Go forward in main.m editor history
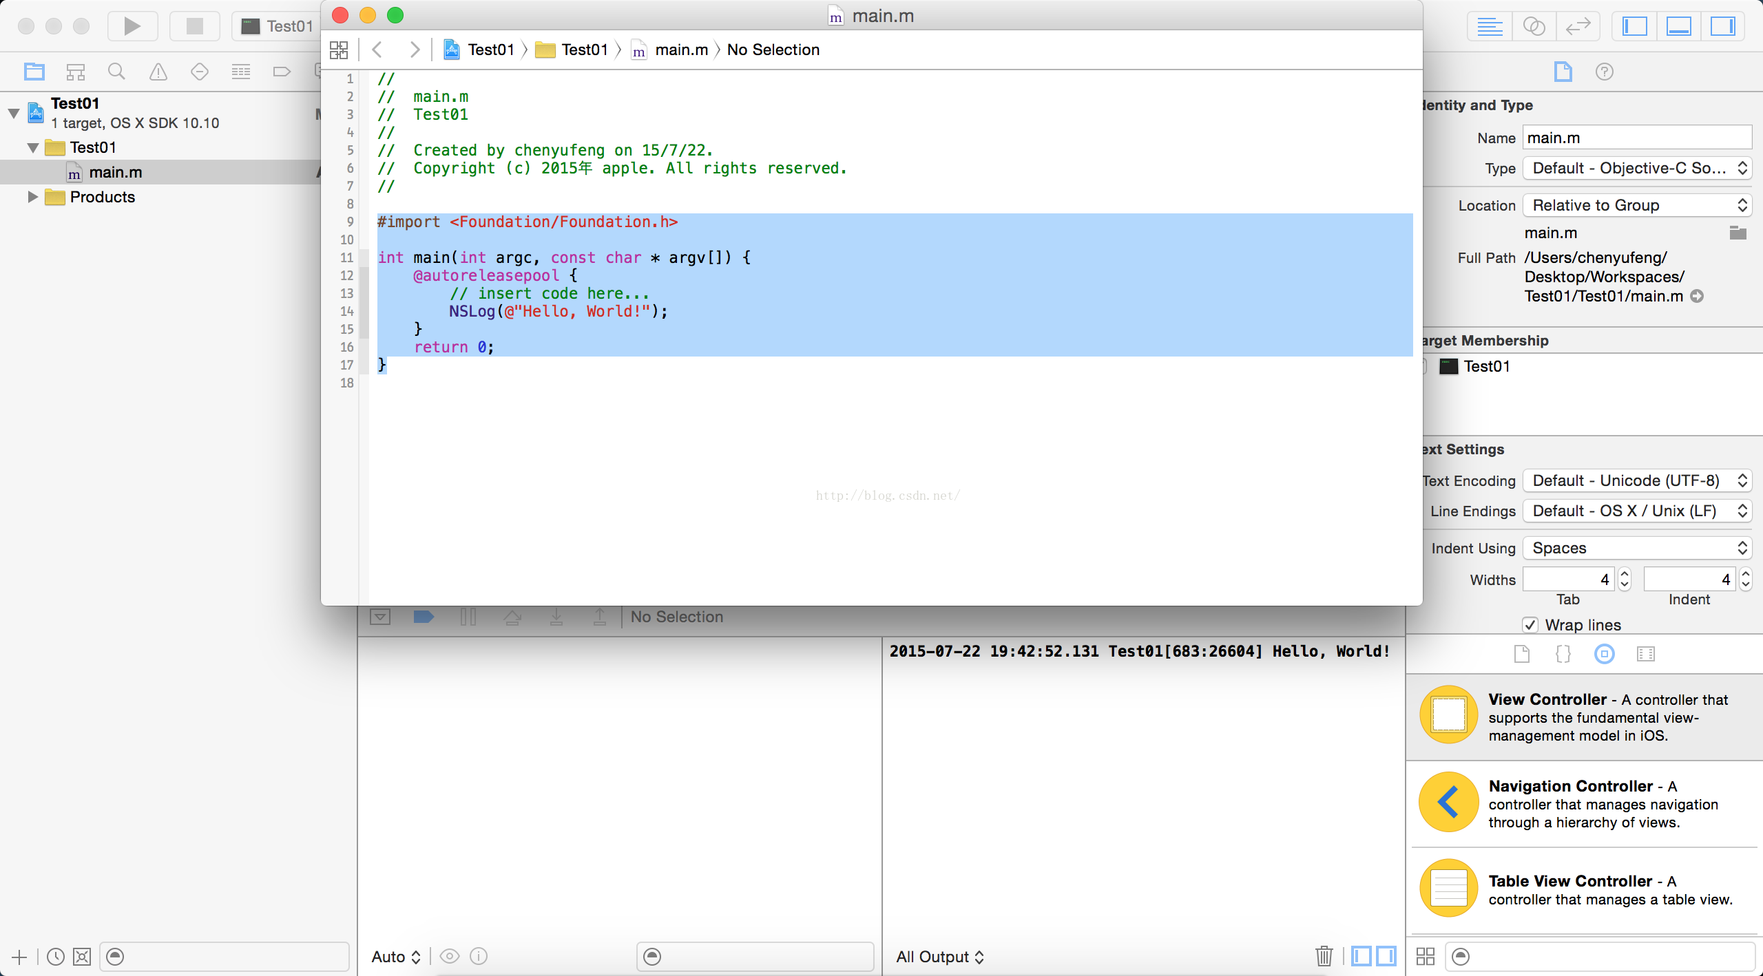This screenshot has height=976, width=1763. click(x=414, y=50)
